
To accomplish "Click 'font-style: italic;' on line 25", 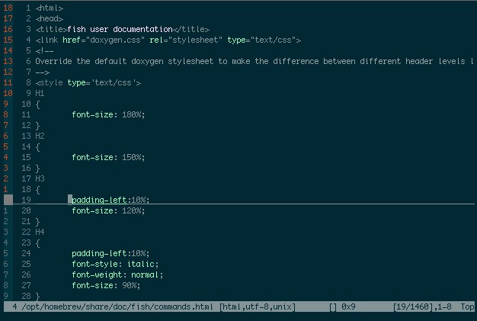I will click(115, 264).
